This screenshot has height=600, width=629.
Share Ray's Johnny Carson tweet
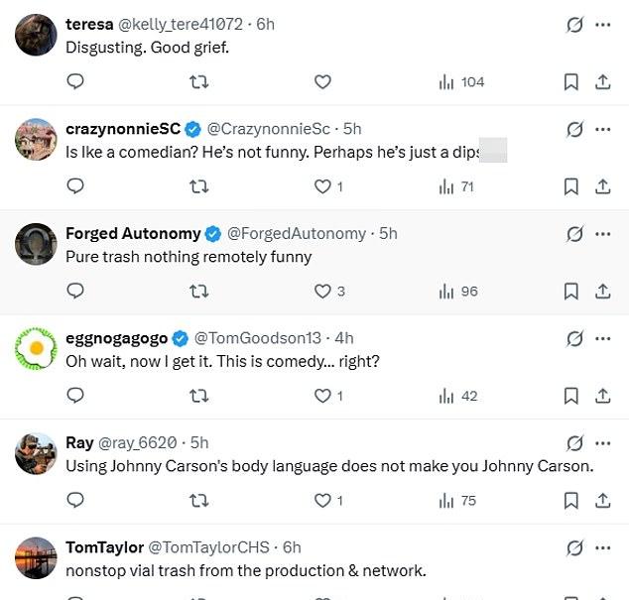[602, 500]
